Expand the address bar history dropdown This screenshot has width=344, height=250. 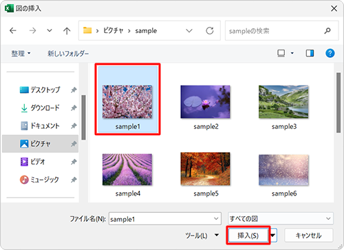click(x=189, y=30)
